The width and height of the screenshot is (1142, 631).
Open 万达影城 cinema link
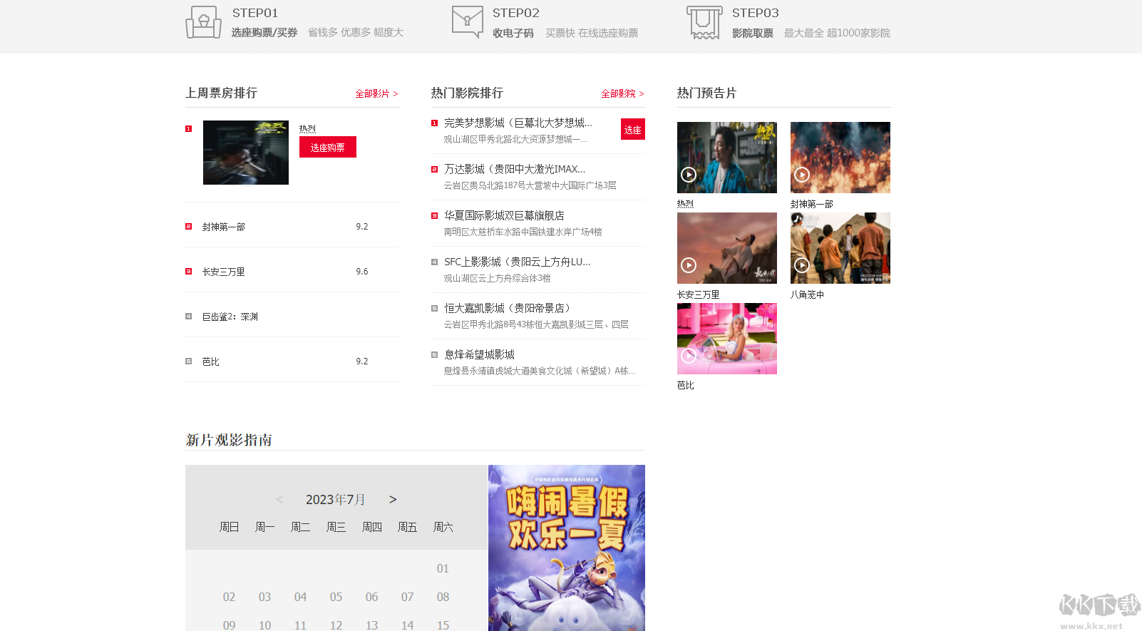click(515, 169)
